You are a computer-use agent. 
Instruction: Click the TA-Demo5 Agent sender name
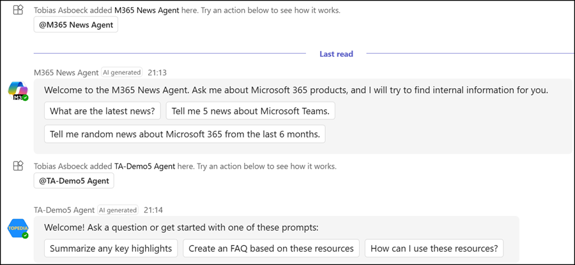pyautogui.click(x=64, y=210)
